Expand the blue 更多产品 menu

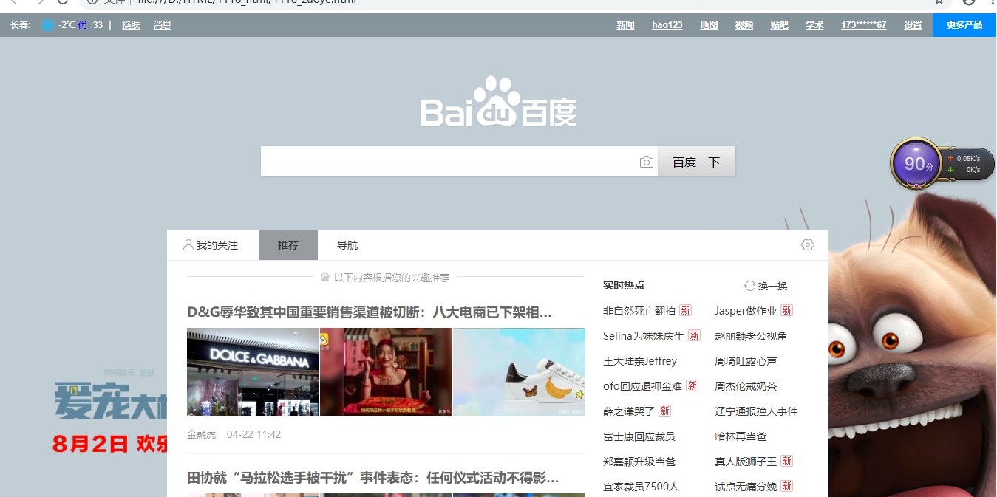tap(964, 25)
